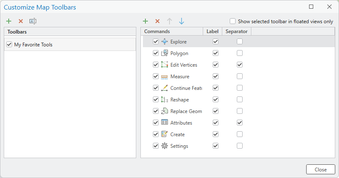
Task: Disable the Label checkbox for Polygon
Action: tap(216, 53)
